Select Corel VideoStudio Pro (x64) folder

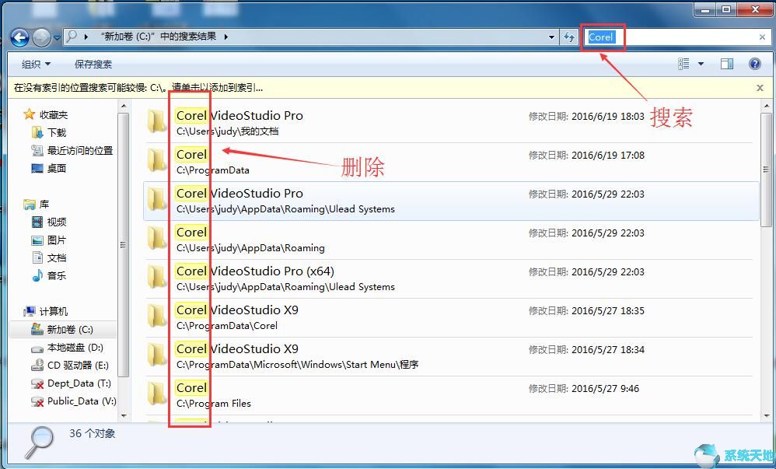[x=450, y=278]
